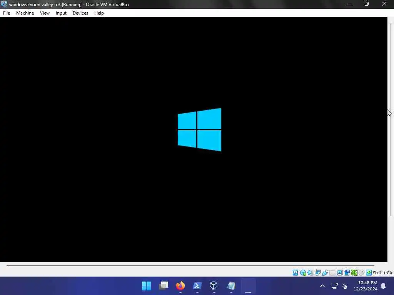Click the green CPU features indicator
The height and width of the screenshot is (295, 394).
click(354, 272)
